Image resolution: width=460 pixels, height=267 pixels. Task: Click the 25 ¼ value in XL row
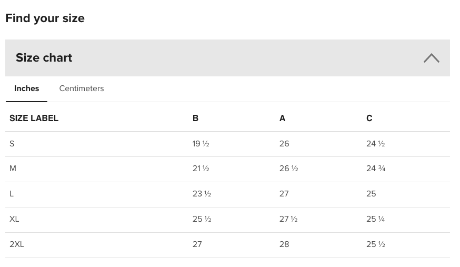(x=375, y=219)
